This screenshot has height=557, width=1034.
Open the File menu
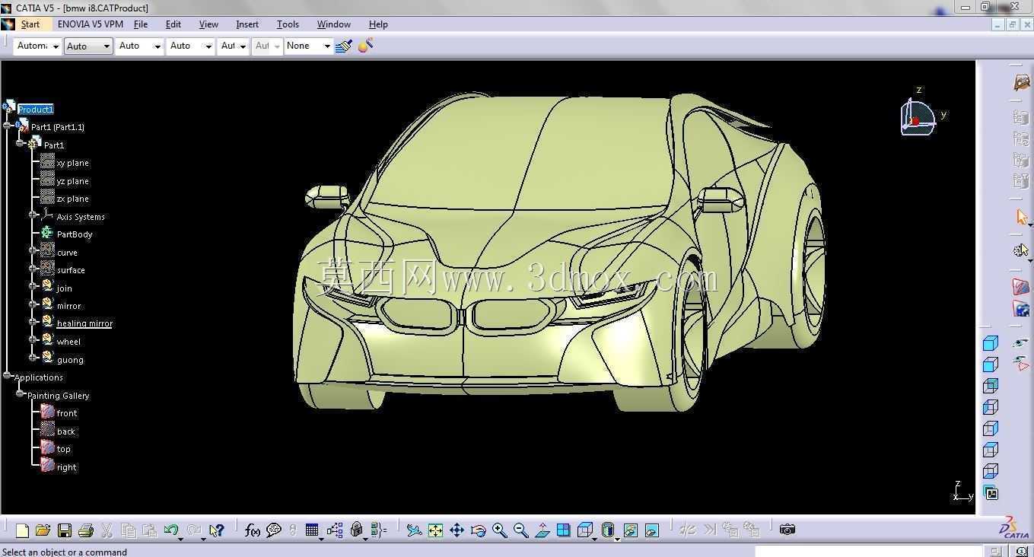point(141,24)
